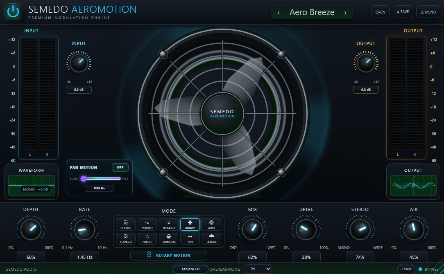The image size is (444, 274).
Task: Click the OVERSAMPLING label
Action: coord(225,269)
